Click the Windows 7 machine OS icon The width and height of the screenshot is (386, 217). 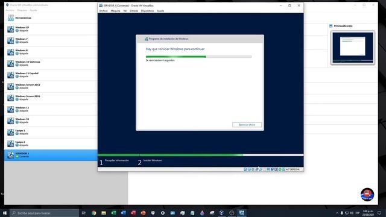(11, 40)
